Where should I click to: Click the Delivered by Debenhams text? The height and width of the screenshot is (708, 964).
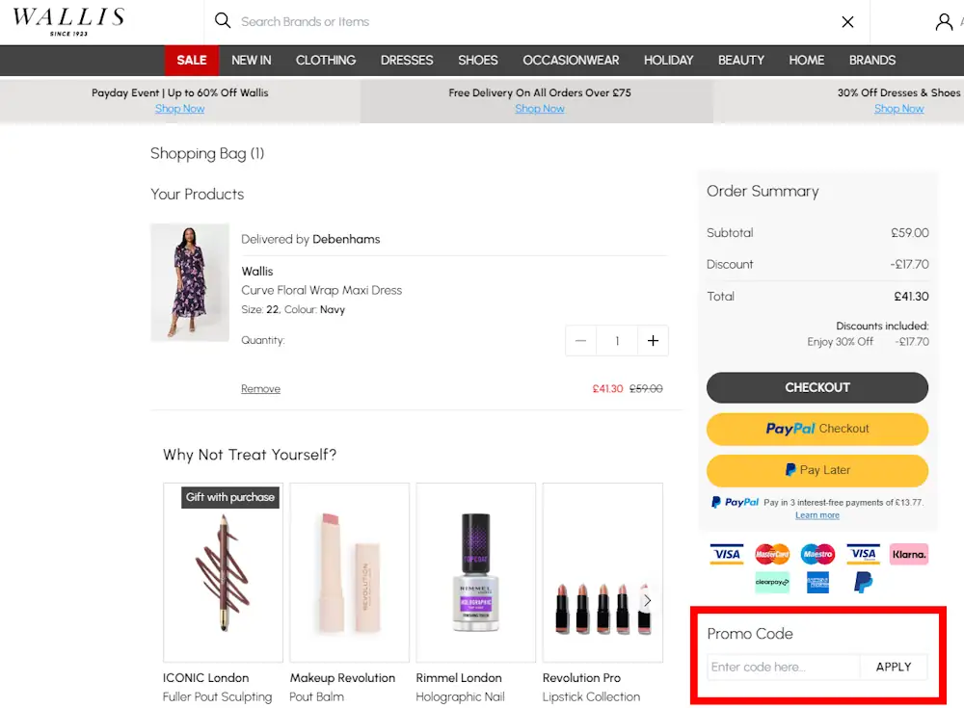coord(310,239)
